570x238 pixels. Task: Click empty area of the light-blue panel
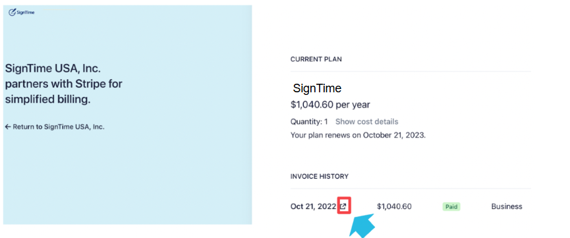tap(127, 175)
